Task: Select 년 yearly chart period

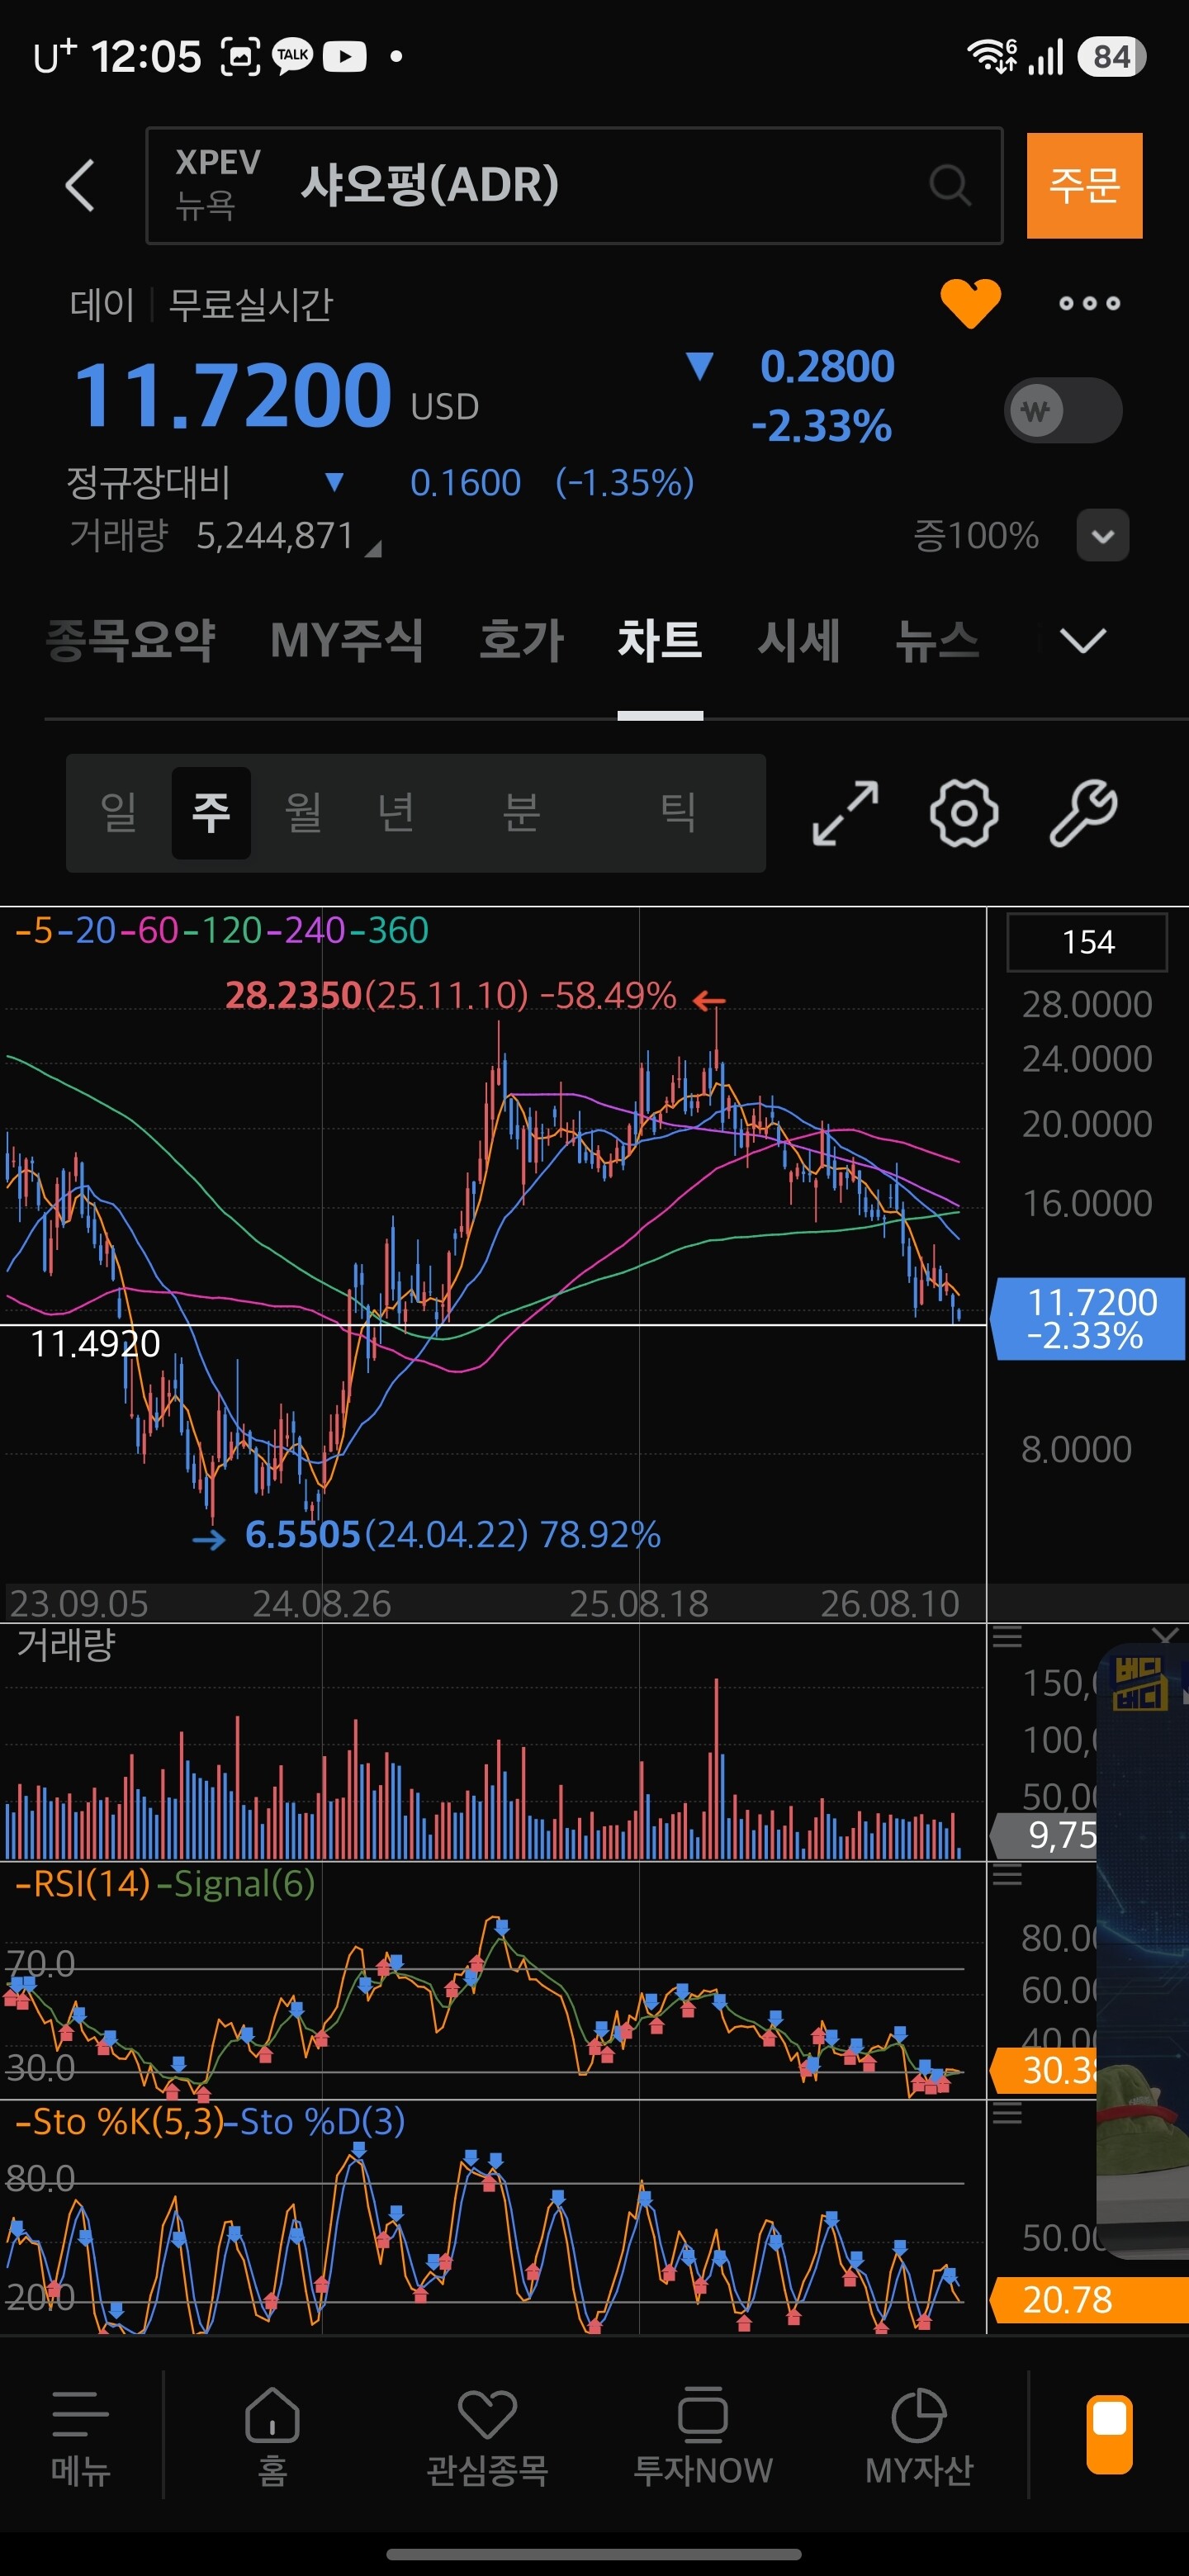Action: [395, 811]
